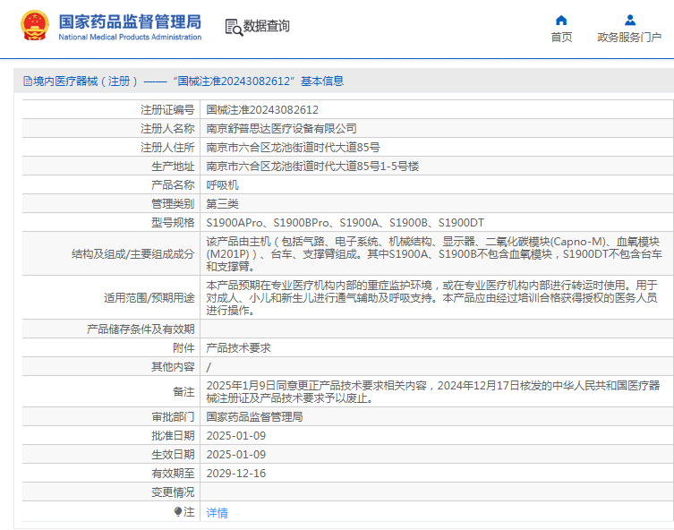Click the model list starting with S1900APro
674x530 pixels.
[x=345, y=223]
